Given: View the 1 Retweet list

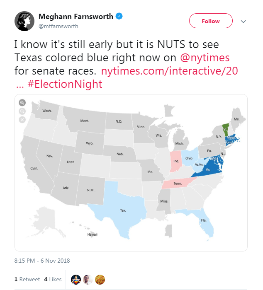Looking at the screenshot, I should [x=27, y=279].
